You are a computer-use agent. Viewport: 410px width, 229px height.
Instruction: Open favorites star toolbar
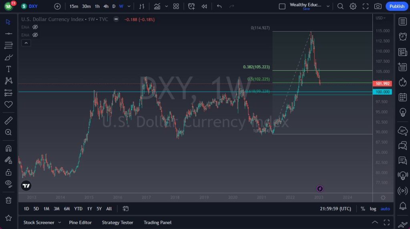8,218
